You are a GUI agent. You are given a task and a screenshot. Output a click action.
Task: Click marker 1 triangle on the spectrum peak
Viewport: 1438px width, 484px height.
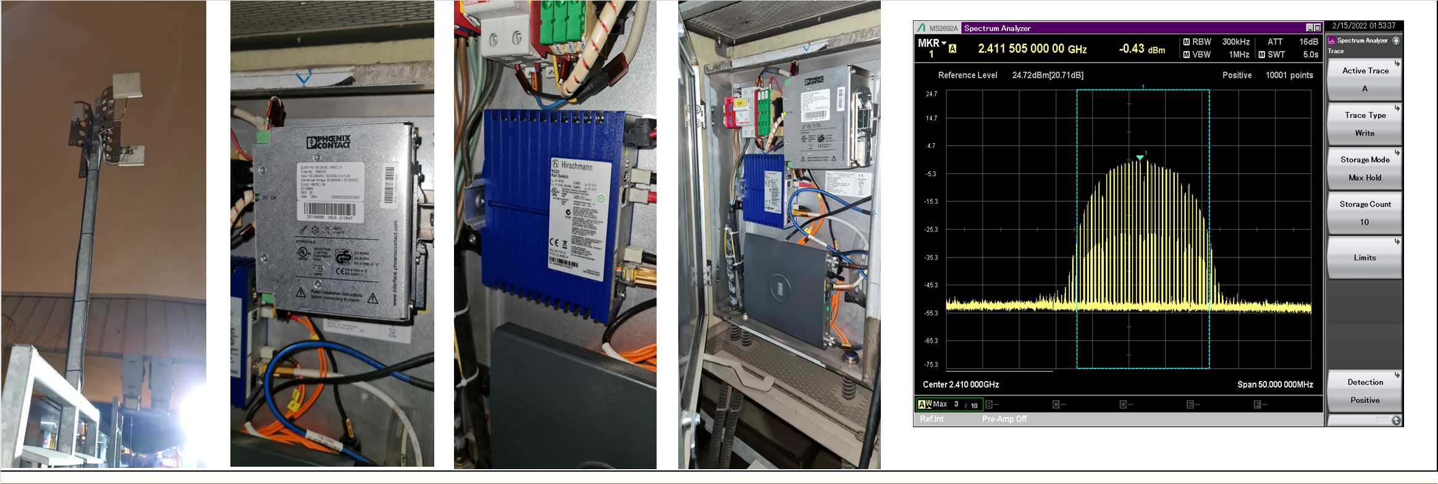(1140, 158)
